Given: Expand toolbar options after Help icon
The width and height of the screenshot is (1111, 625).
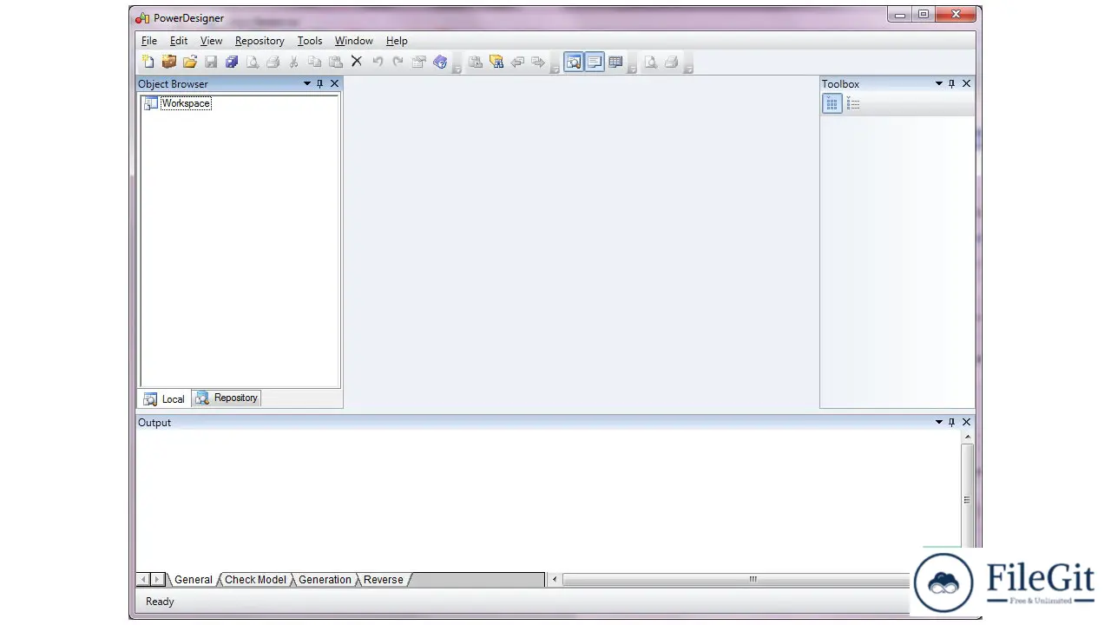Looking at the screenshot, I should tap(457, 68).
